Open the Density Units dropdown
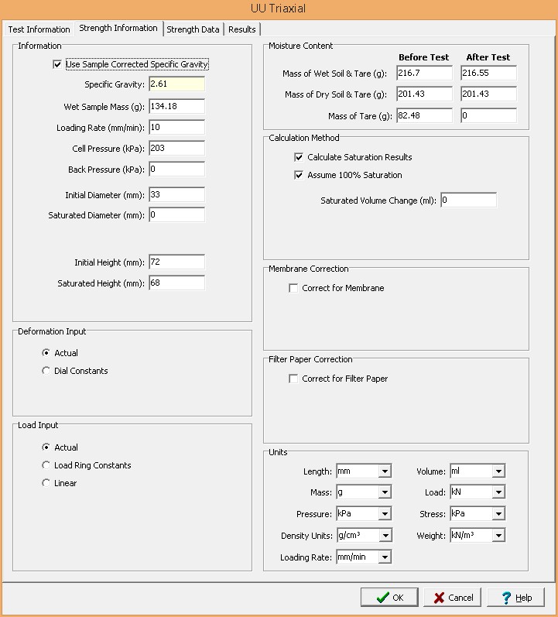The width and height of the screenshot is (558, 617). (385, 536)
